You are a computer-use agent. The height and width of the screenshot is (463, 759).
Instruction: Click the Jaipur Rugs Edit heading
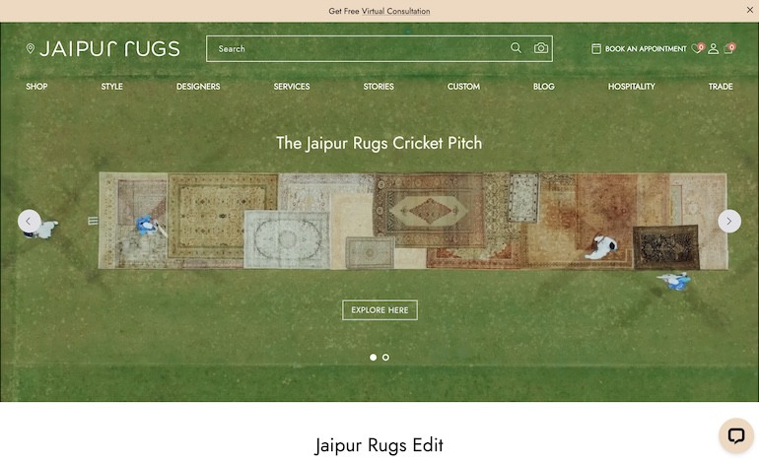[x=379, y=445]
